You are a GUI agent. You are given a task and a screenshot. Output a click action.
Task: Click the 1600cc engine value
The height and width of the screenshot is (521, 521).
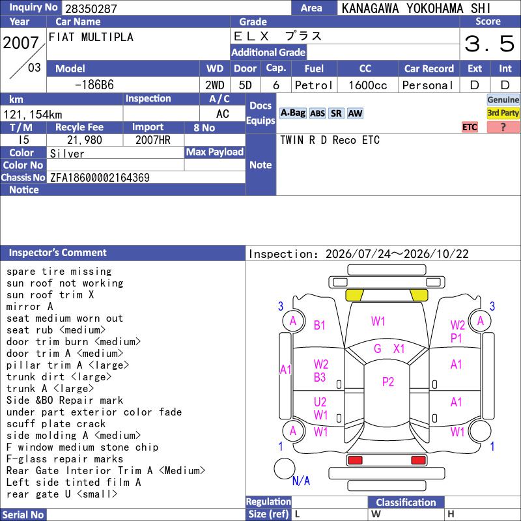[x=367, y=85]
